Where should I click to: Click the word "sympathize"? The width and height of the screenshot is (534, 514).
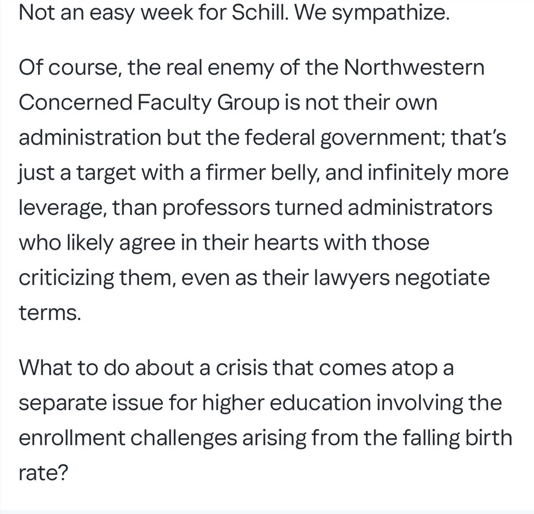(391, 13)
